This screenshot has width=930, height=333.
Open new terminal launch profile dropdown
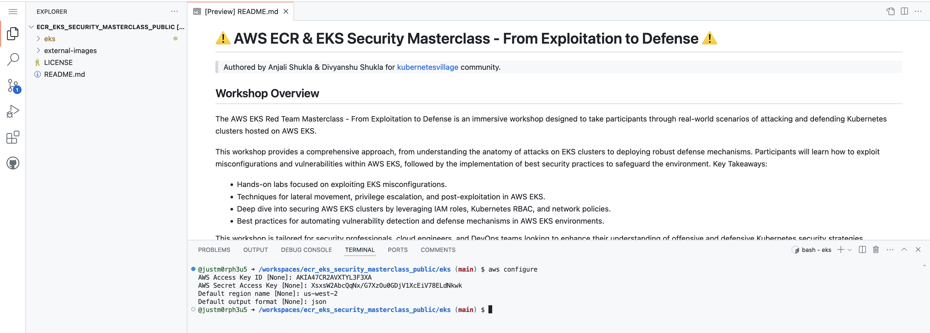click(x=850, y=250)
